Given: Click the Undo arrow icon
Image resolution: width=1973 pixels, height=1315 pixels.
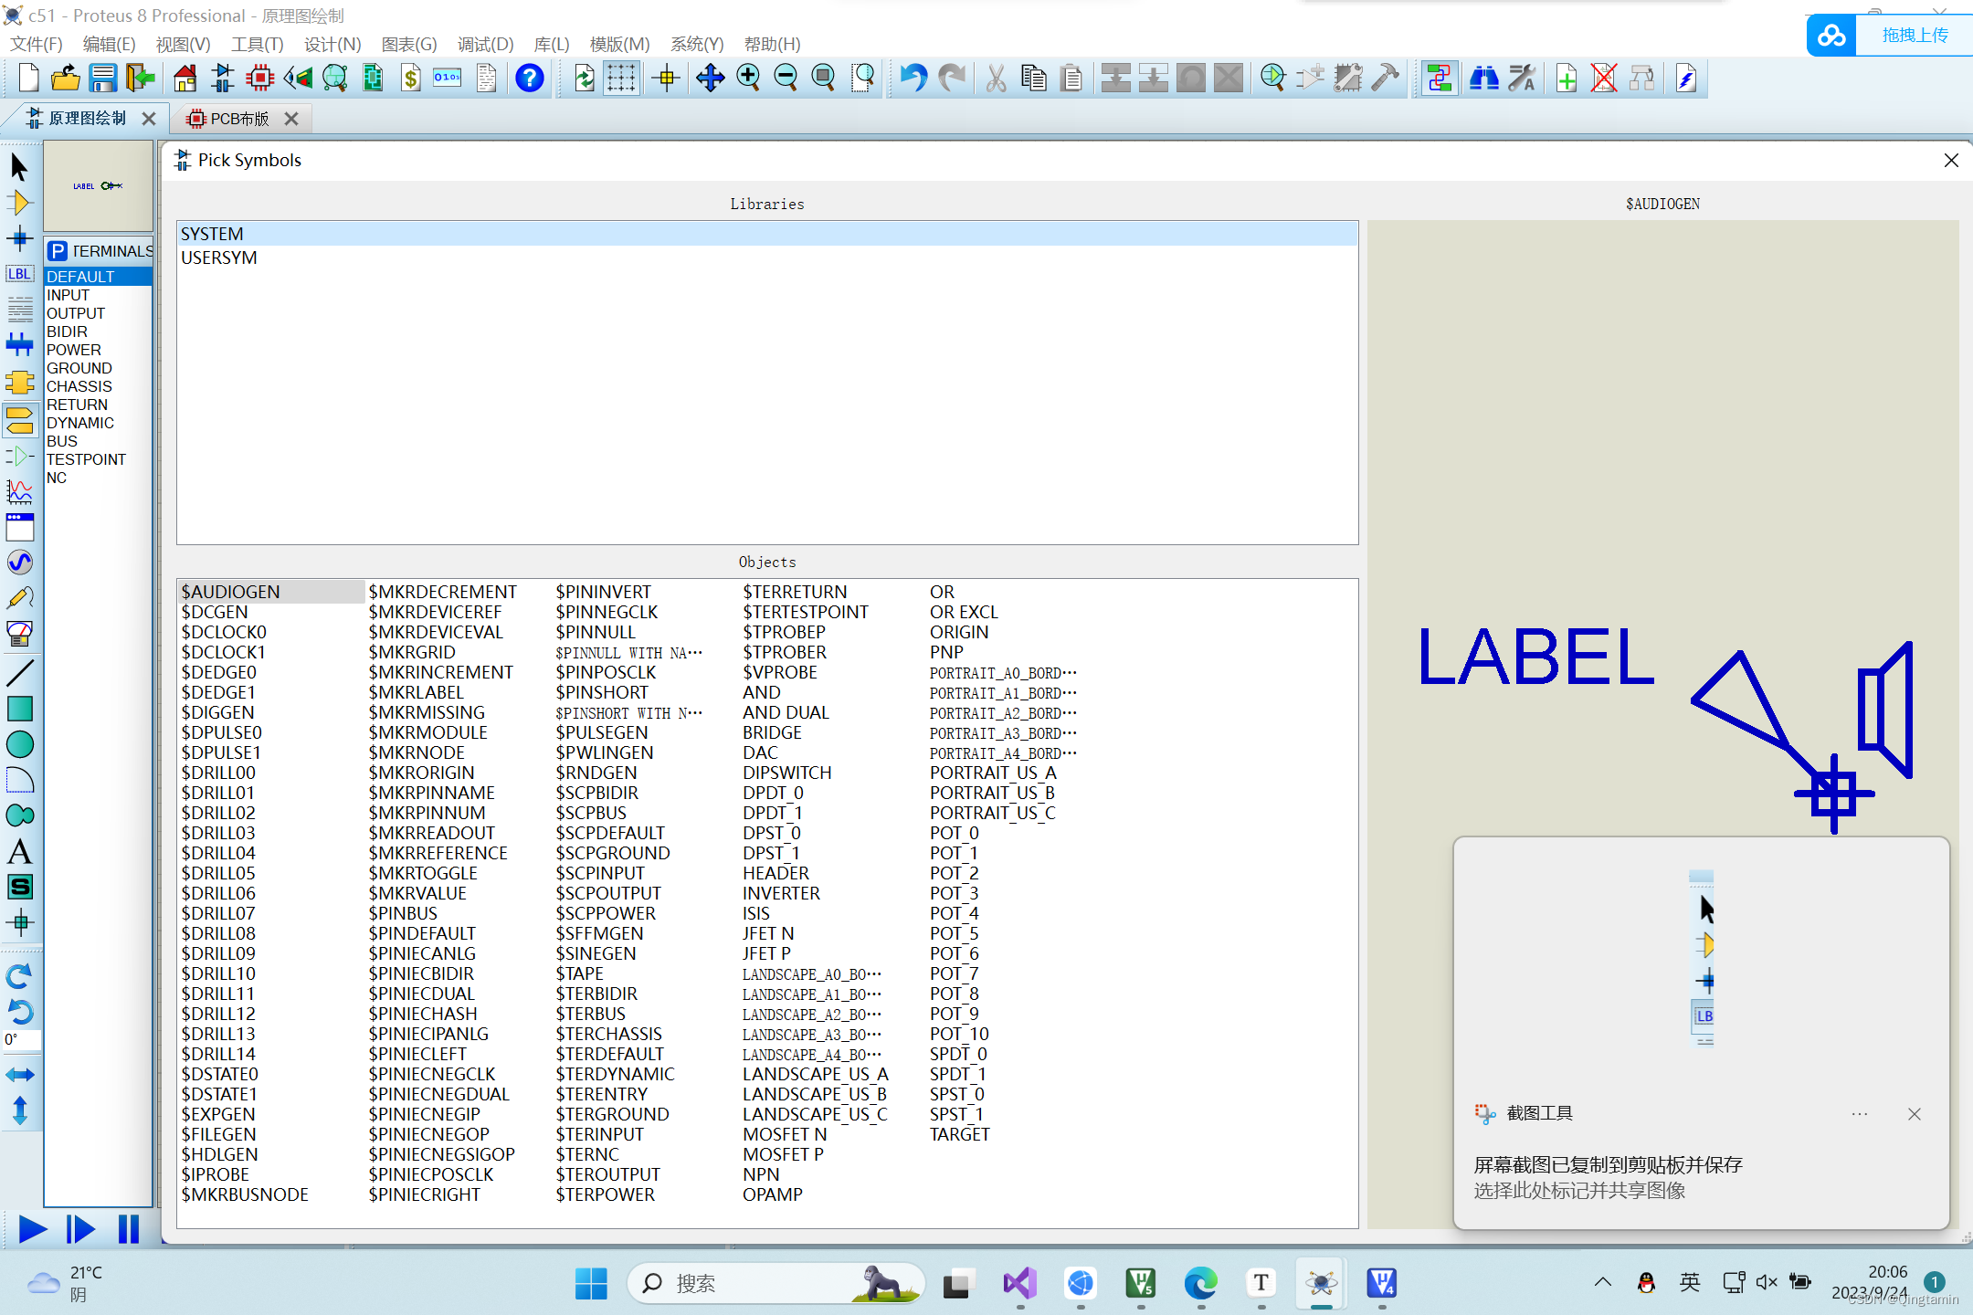Looking at the screenshot, I should [913, 79].
